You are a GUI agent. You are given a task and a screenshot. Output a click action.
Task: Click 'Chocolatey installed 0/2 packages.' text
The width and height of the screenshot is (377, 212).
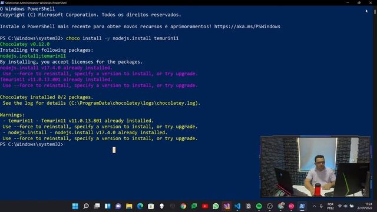(x=47, y=97)
